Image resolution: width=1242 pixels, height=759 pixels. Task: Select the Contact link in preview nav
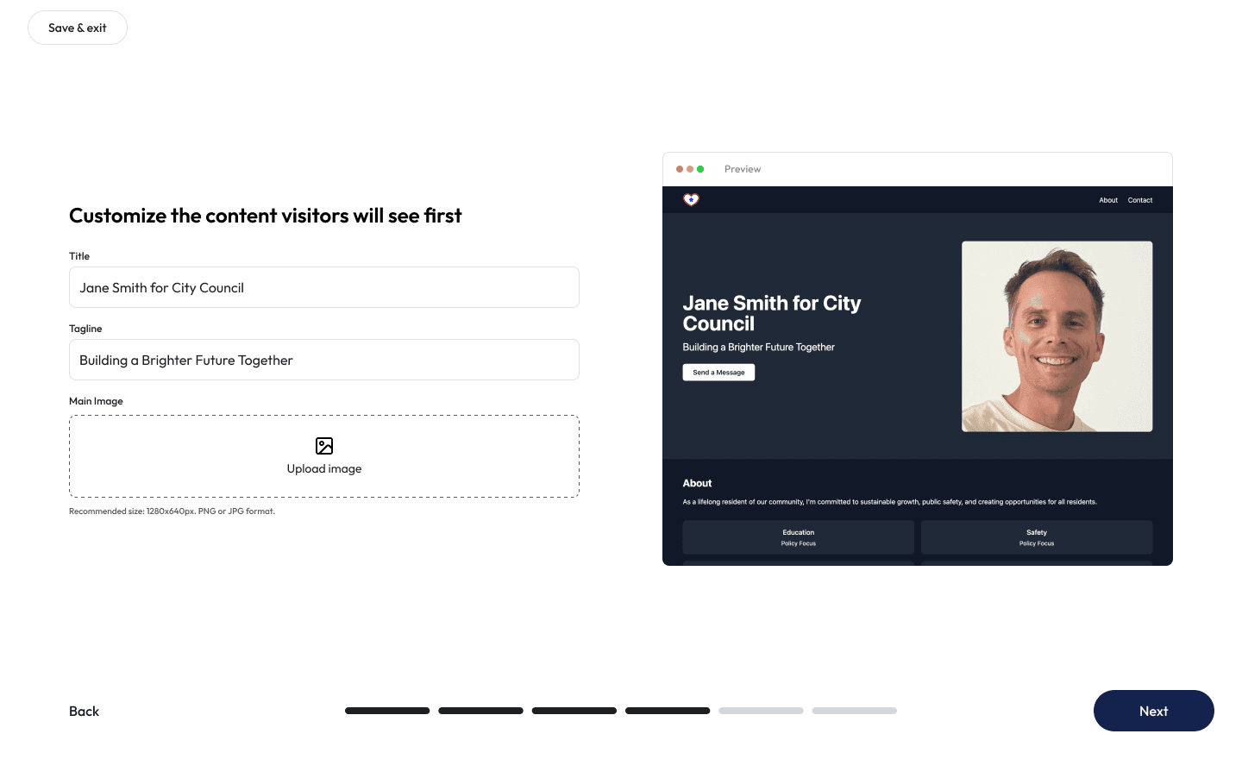pos(1139,200)
